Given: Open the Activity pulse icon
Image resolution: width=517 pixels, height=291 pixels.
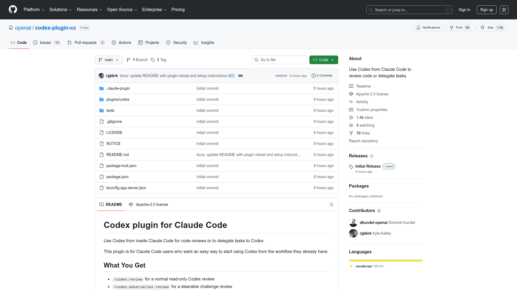Looking at the screenshot, I should tap(351, 102).
